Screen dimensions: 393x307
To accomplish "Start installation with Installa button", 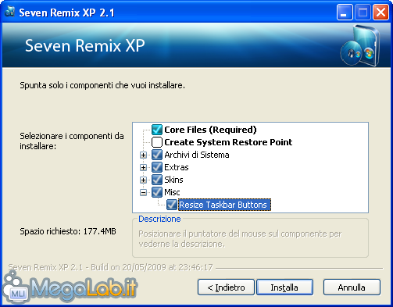I will point(284,287).
